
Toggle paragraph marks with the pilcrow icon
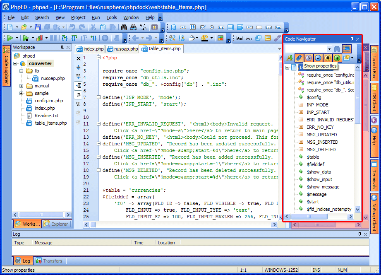coord(78,104)
